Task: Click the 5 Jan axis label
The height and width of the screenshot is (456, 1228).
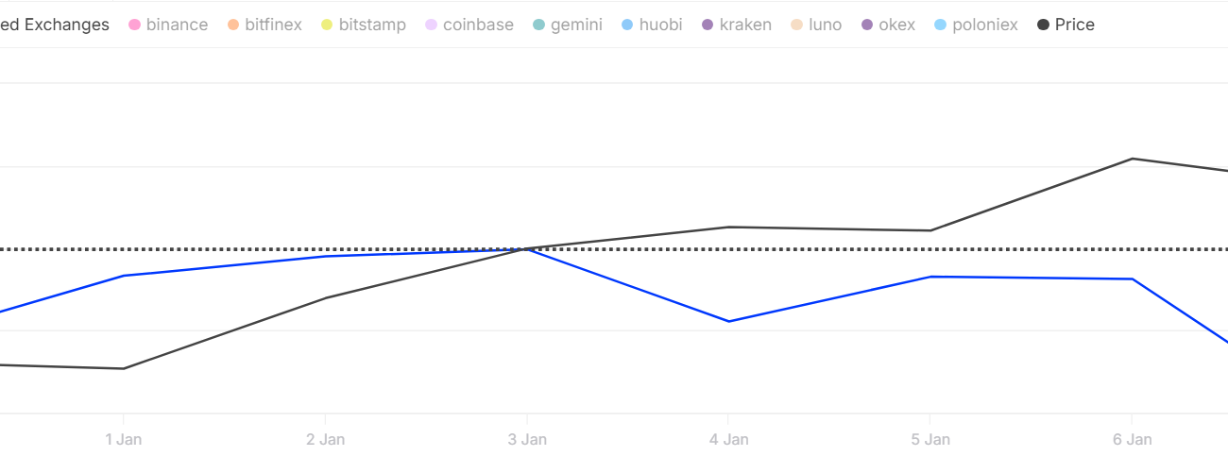Action: click(930, 439)
